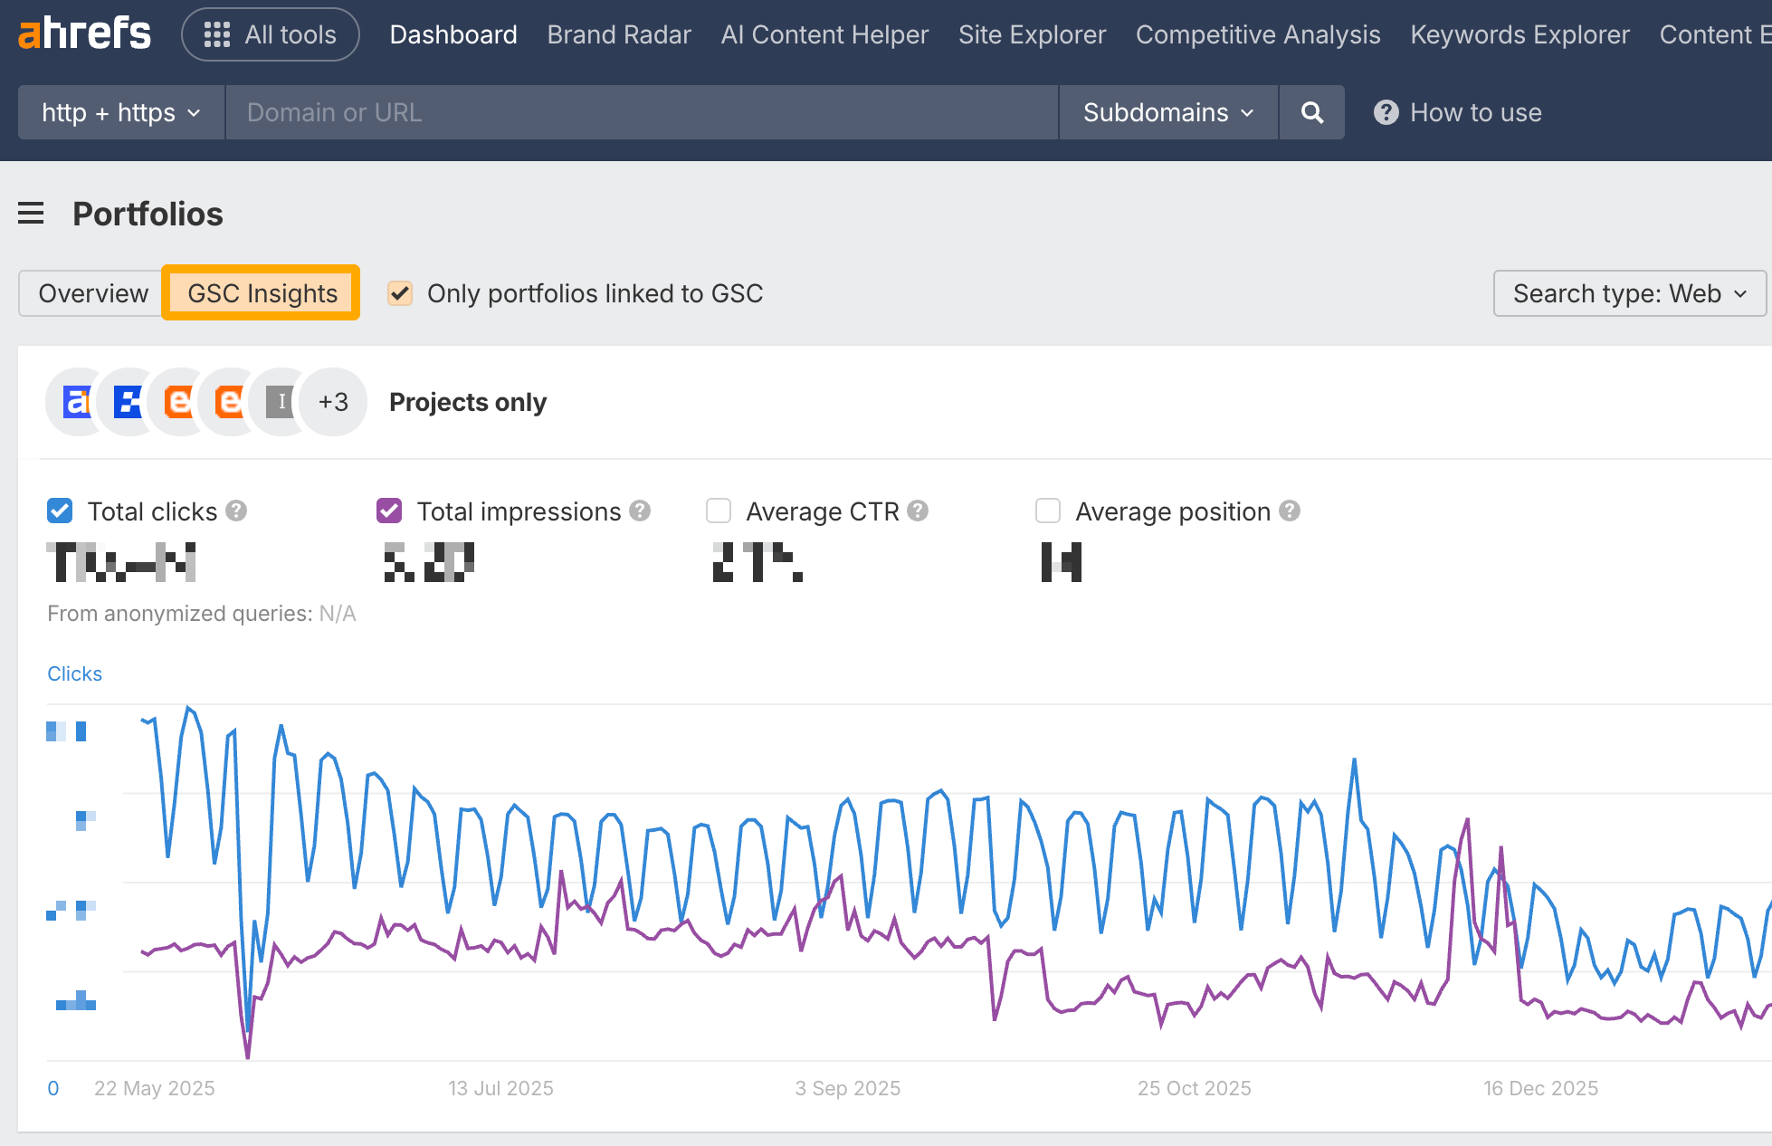Click the Clicks axis label
Screen dimensions: 1772x1146
tap(74, 673)
